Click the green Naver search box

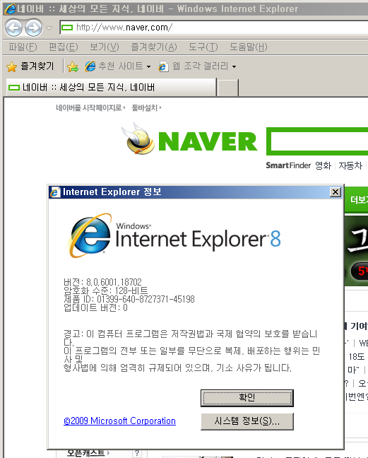318,141
